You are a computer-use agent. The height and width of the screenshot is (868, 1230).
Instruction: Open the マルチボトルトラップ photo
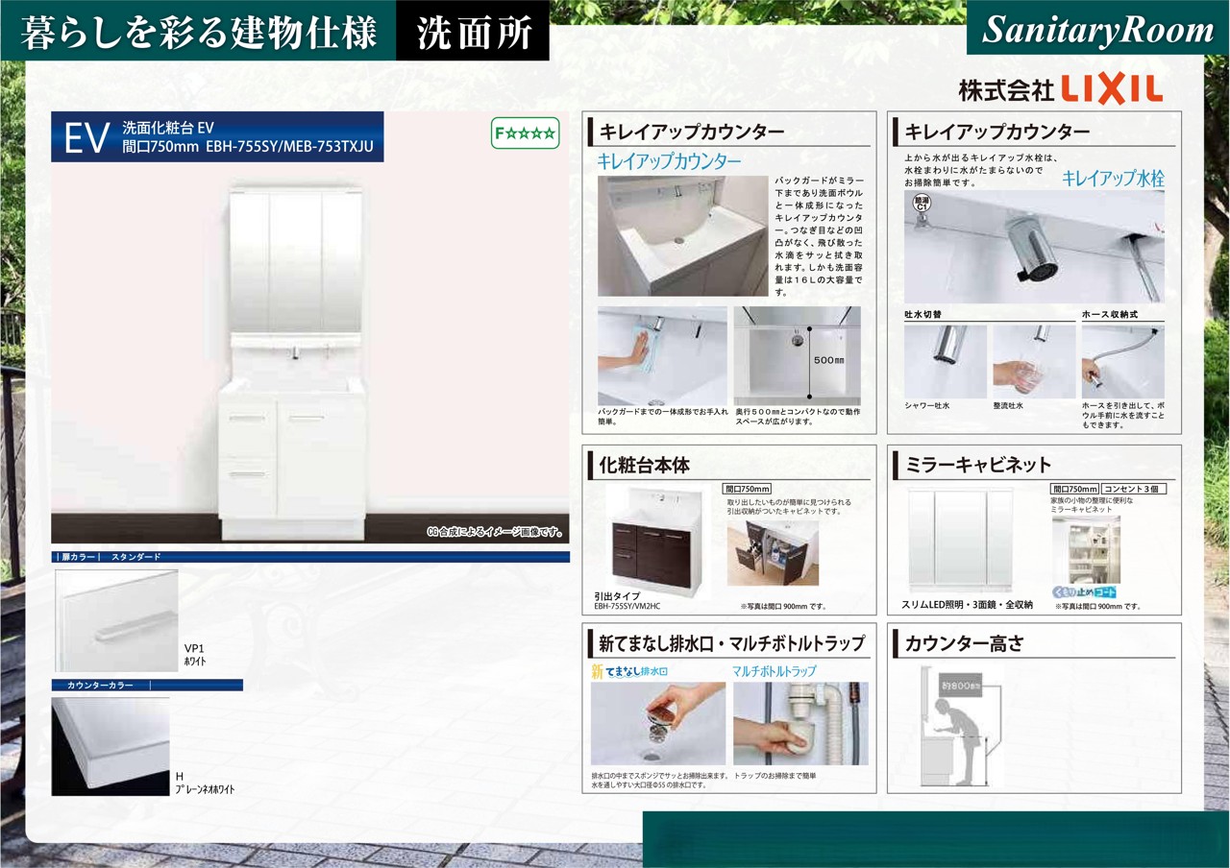pos(800,723)
